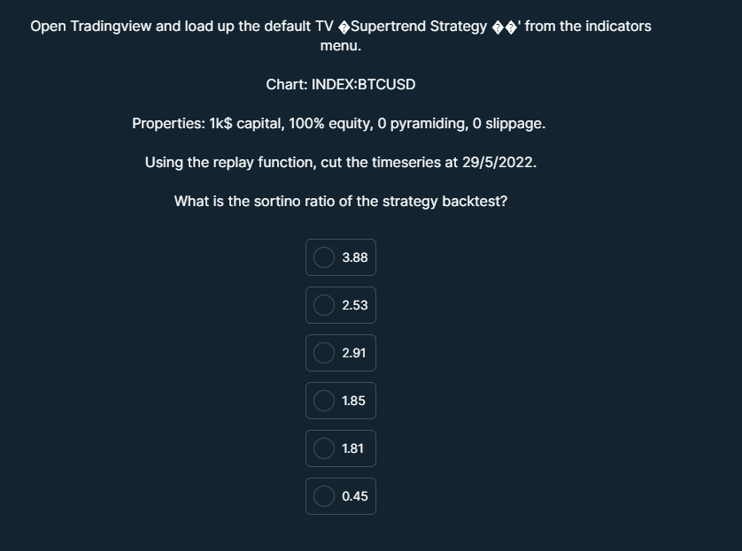Click the 'Properties: 1k$ capital' line
Image resolution: width=742 pixels, height=551 pixels.
339,124
